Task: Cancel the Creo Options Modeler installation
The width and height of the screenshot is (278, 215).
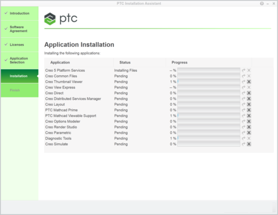Action: (249, 121)
